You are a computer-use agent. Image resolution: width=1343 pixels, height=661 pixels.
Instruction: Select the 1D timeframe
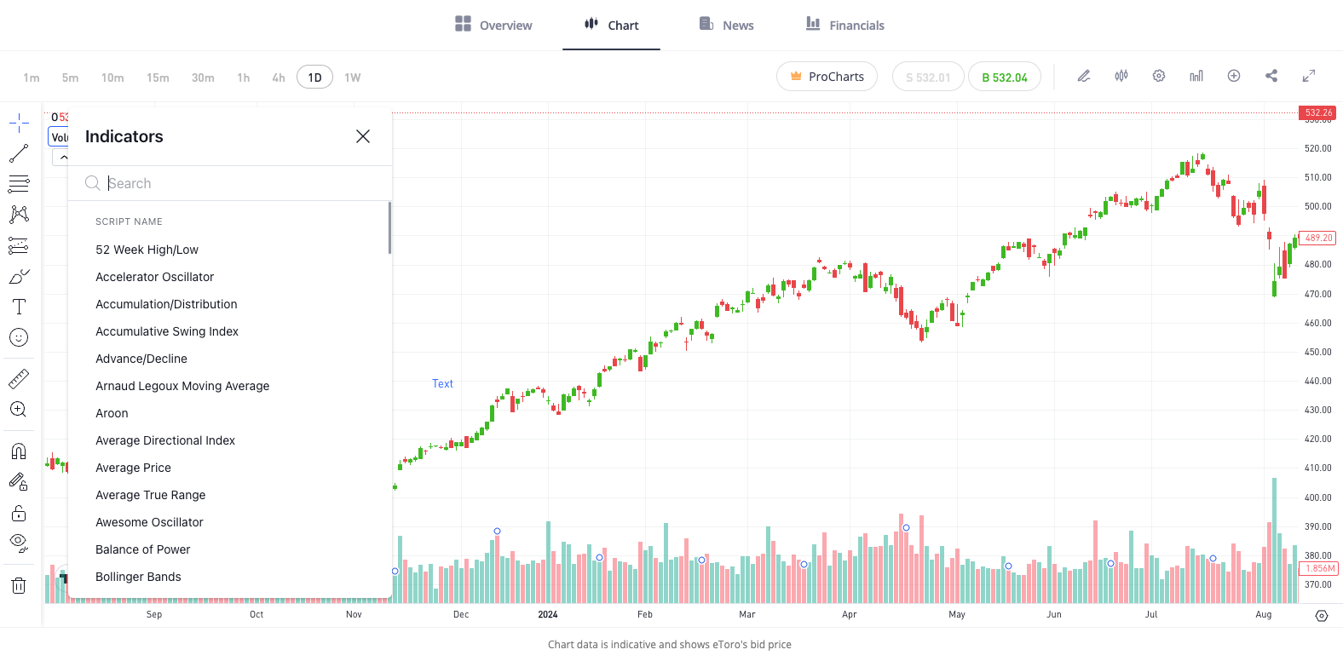coord(314,77)
